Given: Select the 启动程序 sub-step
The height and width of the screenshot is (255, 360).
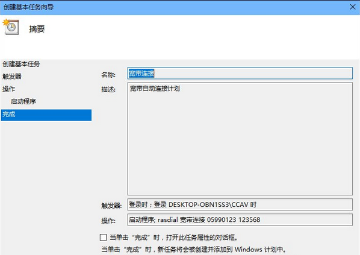Looking at the screenshot, I should tap(23, 101).
